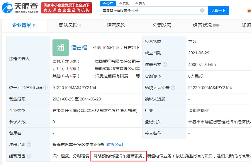Click the address 长春市汽车开发区安庆路5号
This screenshot has width=251, height=165.
[78, 145]
